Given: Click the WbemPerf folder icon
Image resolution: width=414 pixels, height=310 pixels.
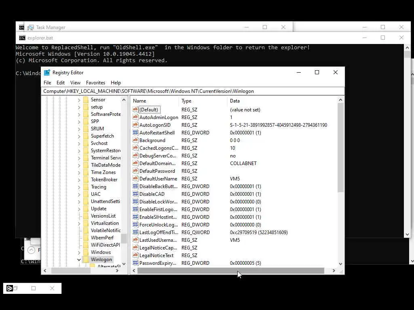Looking at the screenshot, I should tap(86, 237).
